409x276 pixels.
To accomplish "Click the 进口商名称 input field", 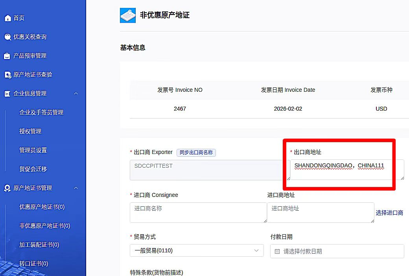I will (x=198, y=213).
